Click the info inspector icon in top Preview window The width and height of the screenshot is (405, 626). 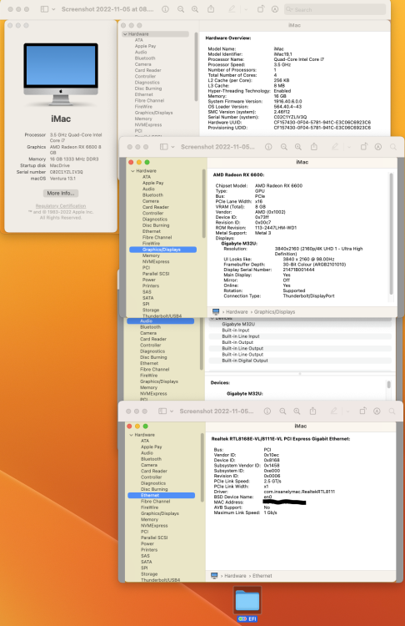pyautogui.click(x=165, y=9)
